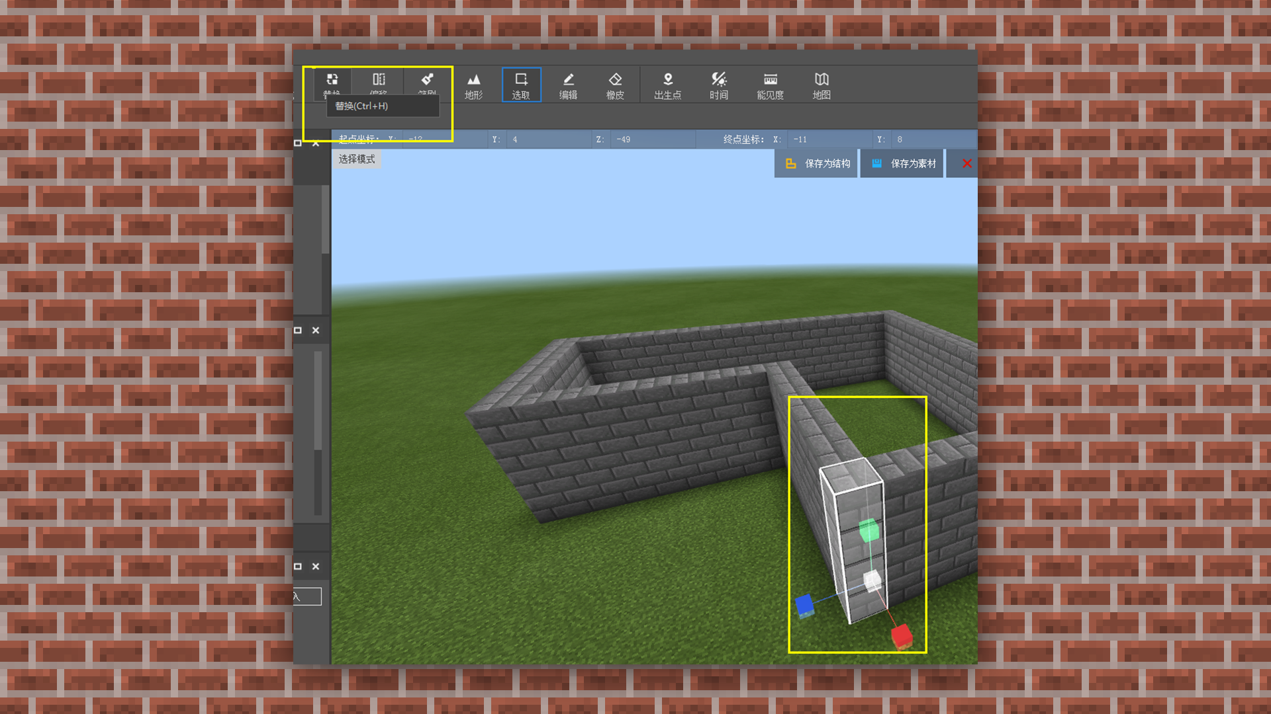Click the green Y-axis gizmo handle
This screenshot has height=714, width=1271.
coord(869,530)
